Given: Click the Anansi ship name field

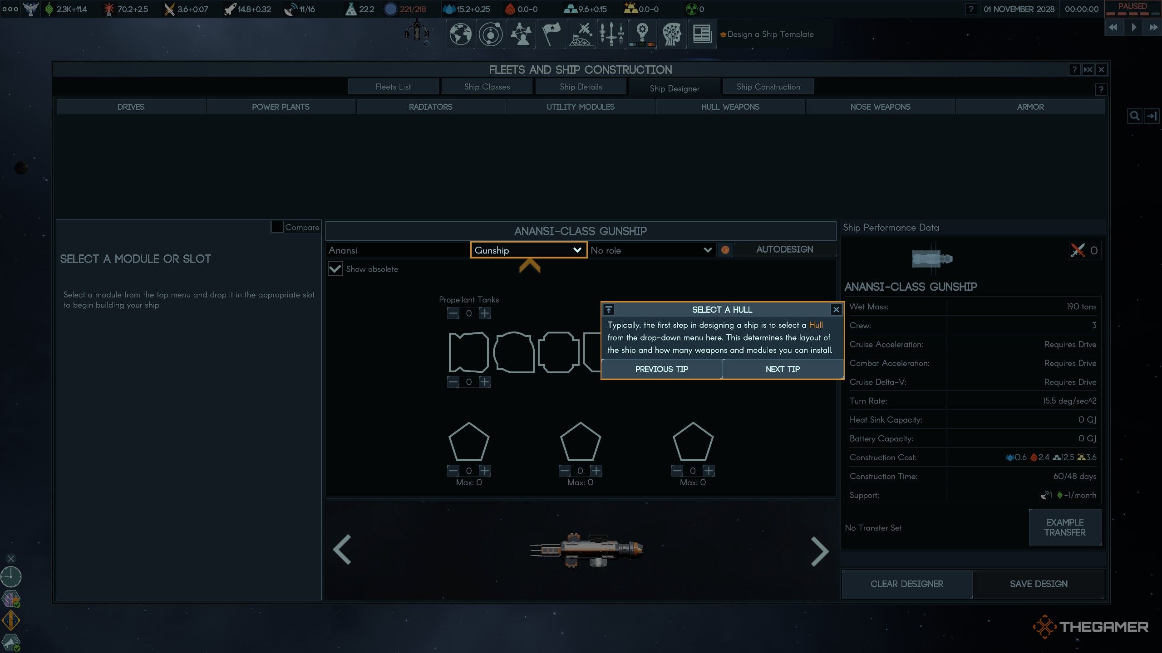Looking at the screenshot, I should [397, 250].
